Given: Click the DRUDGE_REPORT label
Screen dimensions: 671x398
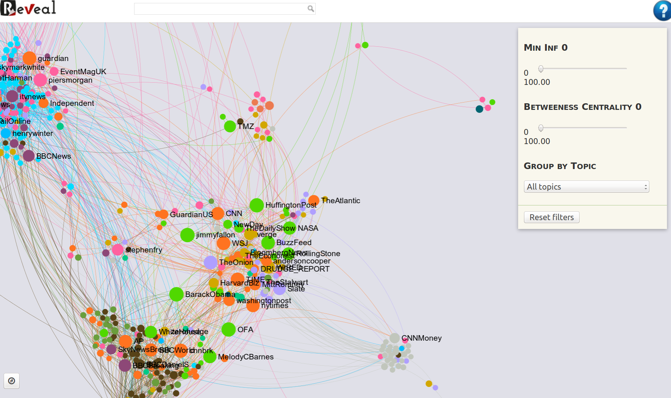Looking at the screenshot, I should tap(295, 269).
